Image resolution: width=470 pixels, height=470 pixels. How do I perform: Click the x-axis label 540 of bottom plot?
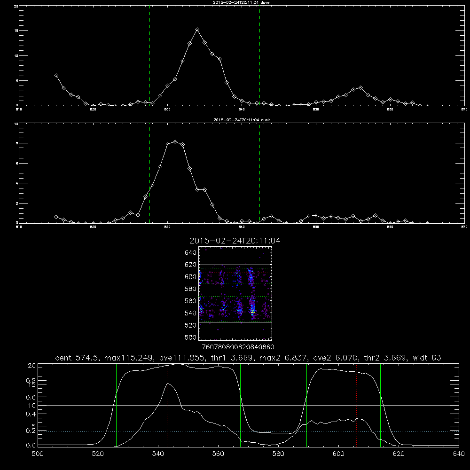tap(158, 454)
